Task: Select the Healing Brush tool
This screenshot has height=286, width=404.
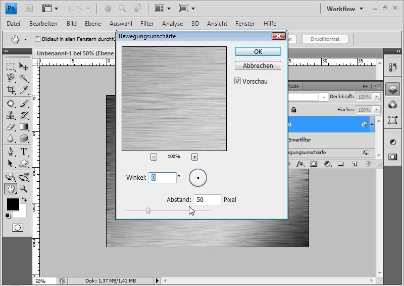Action: tap(10, 103)
